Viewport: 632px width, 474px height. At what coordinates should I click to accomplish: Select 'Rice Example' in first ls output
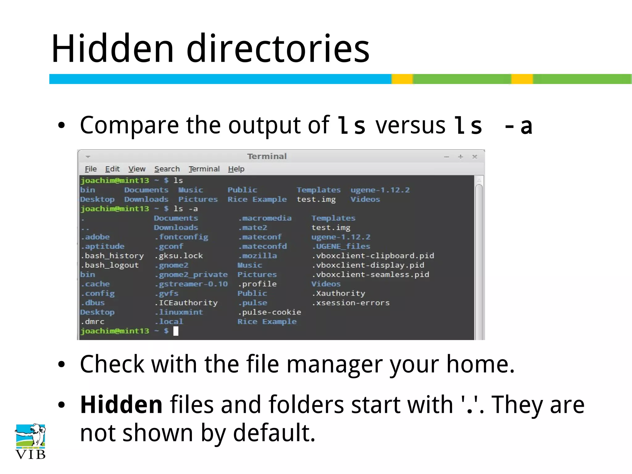pyautogui.click(x=257, y=199)
